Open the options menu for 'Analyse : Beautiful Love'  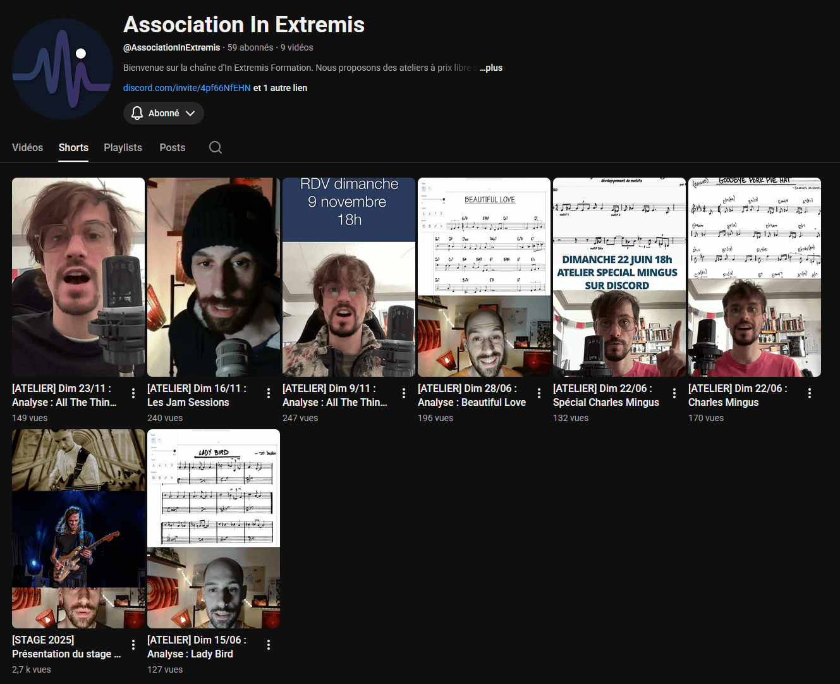539,393
